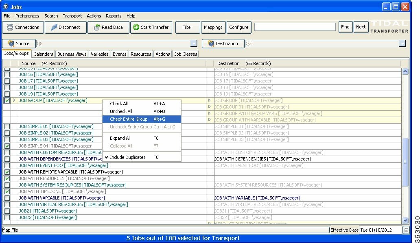This screenshot has width=420, height=243.
Task: Check the checkbox for JOB 17
Action: pos(7,81)
